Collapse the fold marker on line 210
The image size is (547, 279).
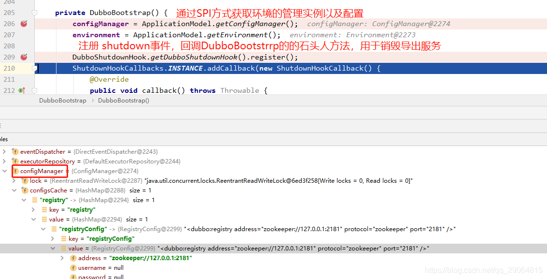35,69
